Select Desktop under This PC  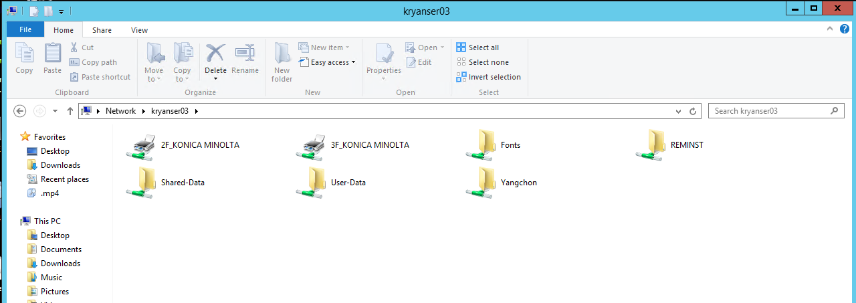[x=48, y=235]
